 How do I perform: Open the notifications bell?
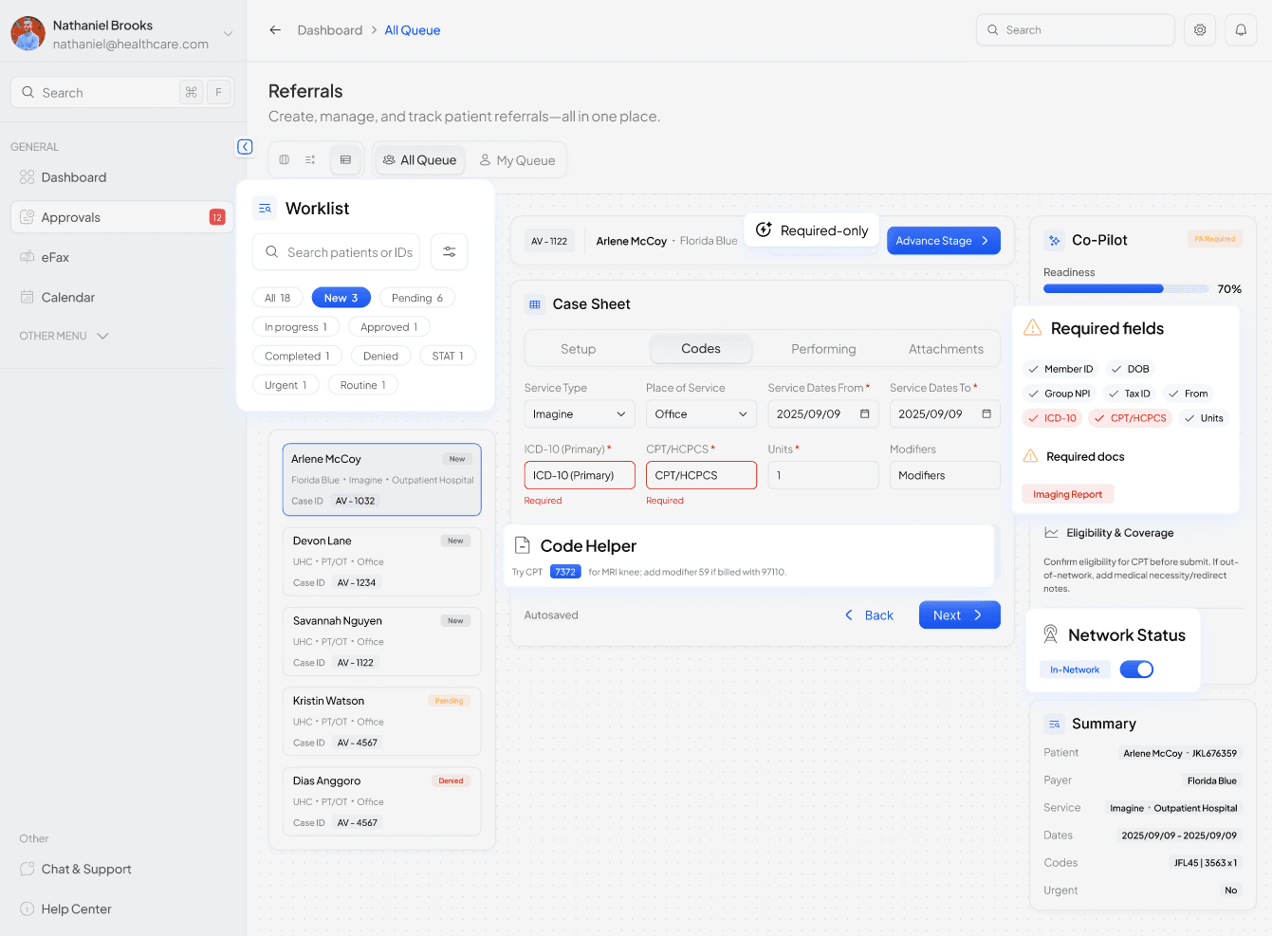[1241, 30]
